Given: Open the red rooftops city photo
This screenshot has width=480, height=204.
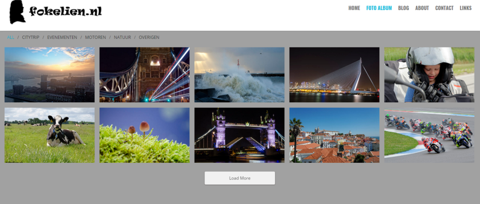Looking at the screenshot, I should tap(334, 135).
